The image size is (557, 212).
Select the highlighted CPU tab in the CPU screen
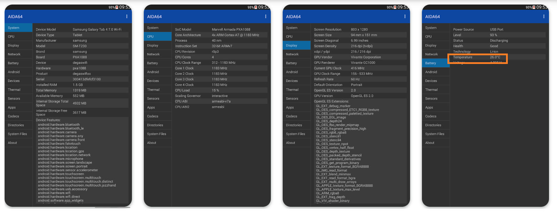[x=158, y=36]
